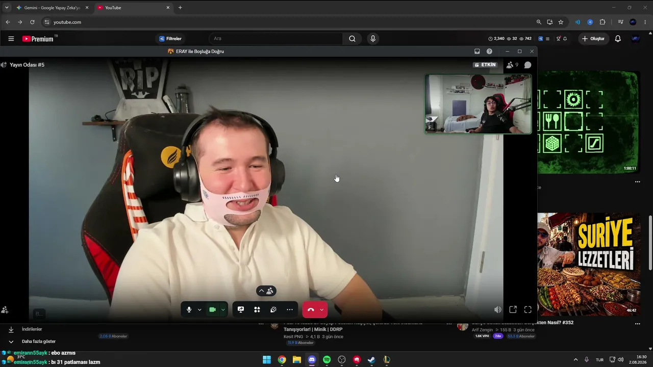Screen dimensions: 653x367
Task: Turn off the Discord camera
Action: click(212, 309)
